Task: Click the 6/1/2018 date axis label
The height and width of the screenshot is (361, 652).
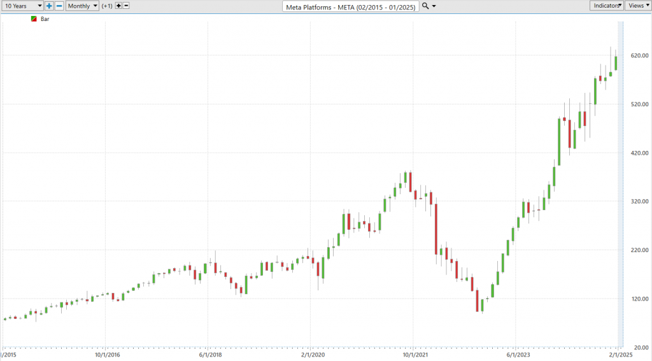Action: tap(210, 355)
